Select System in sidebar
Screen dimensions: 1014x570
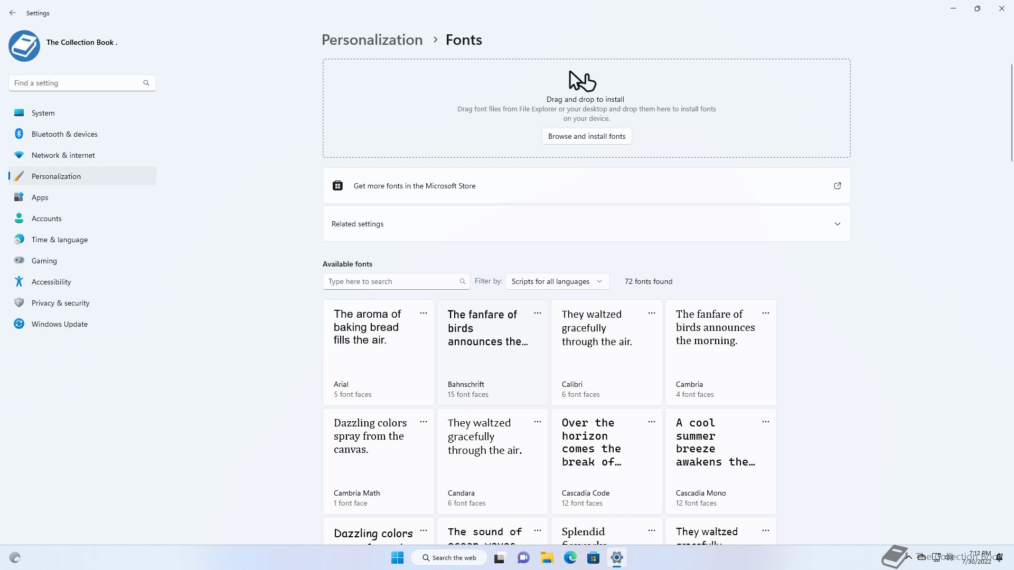(82, 113)
